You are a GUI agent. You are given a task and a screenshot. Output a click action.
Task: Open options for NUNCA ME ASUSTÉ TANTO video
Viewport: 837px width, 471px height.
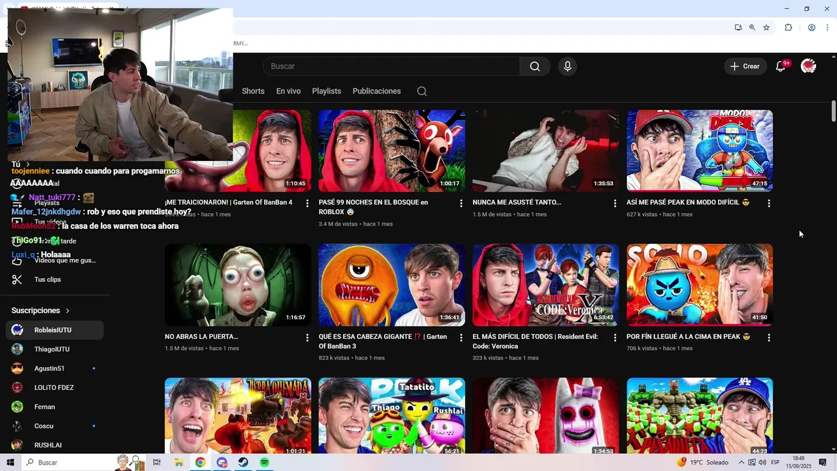[615, 203]
